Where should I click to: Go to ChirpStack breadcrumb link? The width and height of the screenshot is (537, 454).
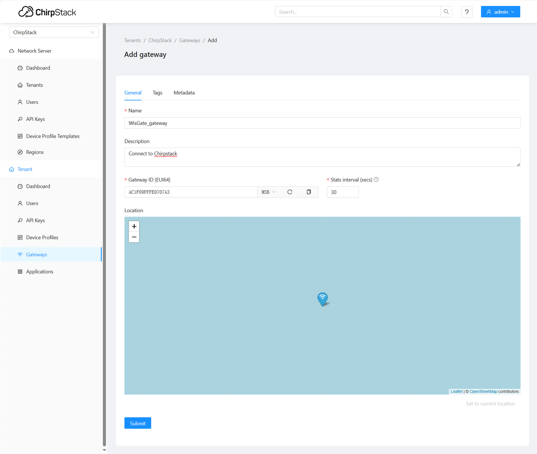[160, 40]
